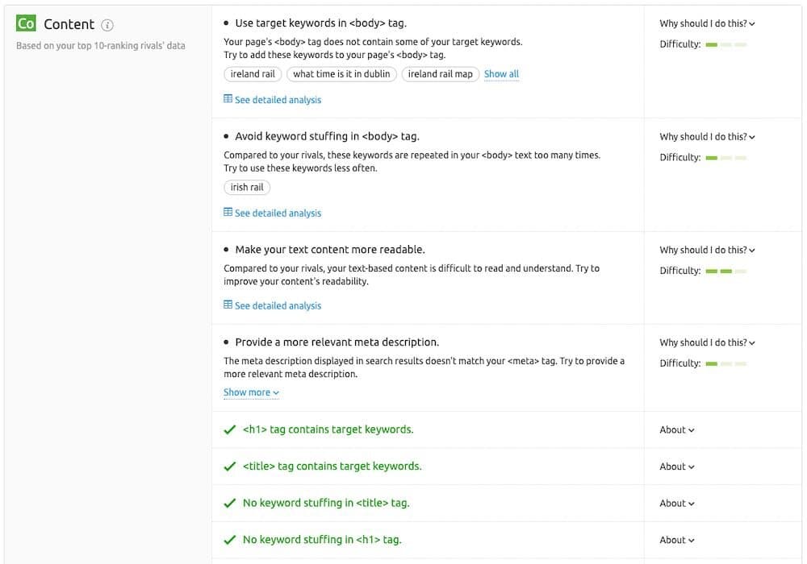This screenshot has width=807, height=564.
Task: Click the 'irish rail' keyword chip
Action: click(x=247, y=188)
